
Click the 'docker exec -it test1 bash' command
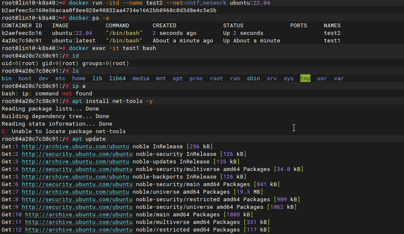coord(112,48)
